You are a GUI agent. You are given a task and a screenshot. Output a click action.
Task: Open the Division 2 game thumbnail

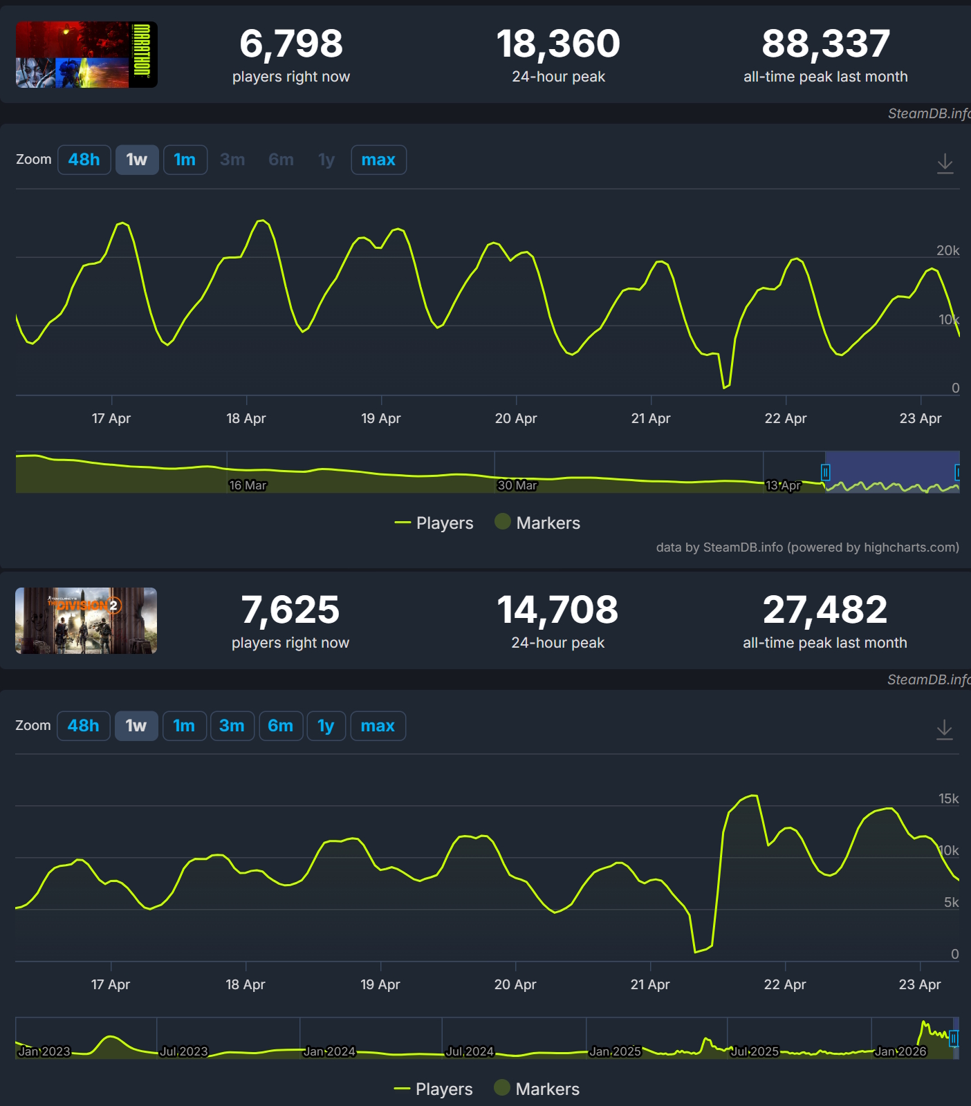pos(86,621)
